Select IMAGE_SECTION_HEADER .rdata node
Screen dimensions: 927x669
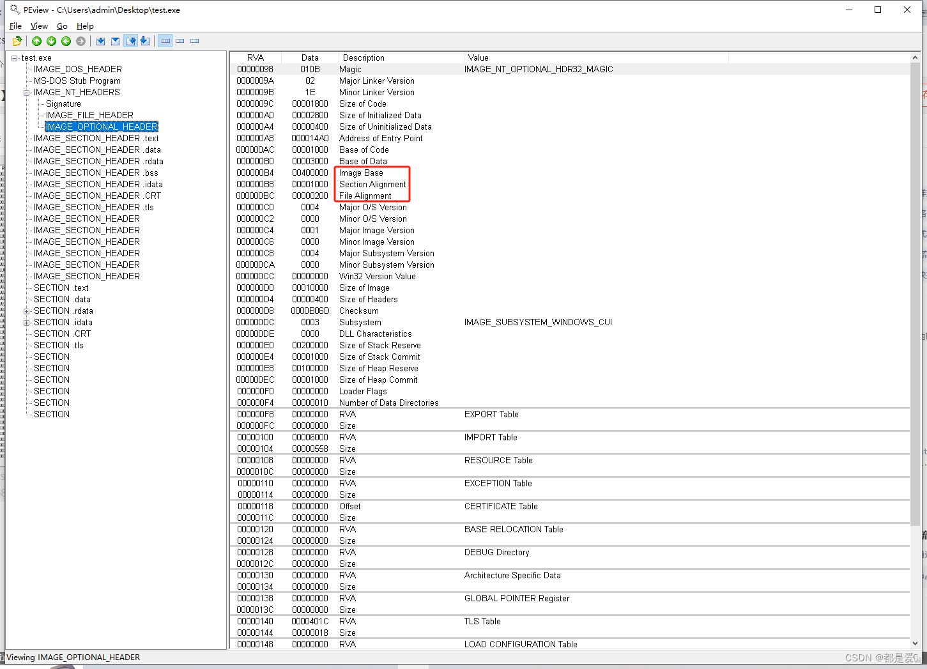click(x=98, y=161)
